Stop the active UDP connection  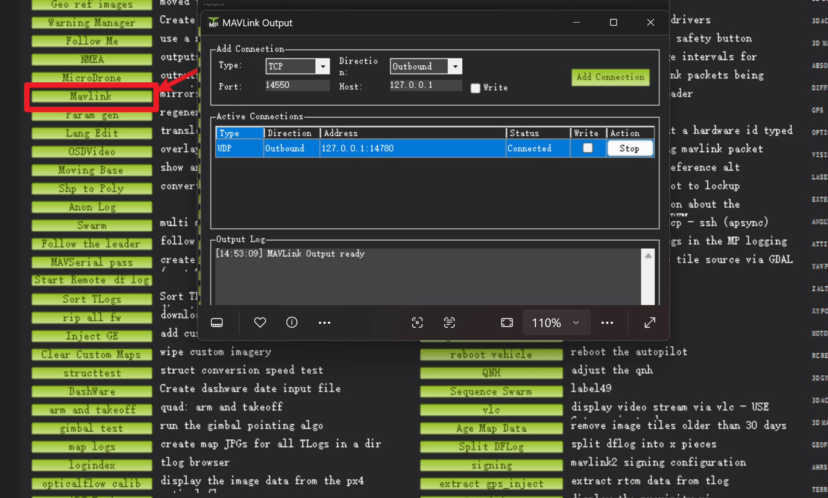[630, 148]
